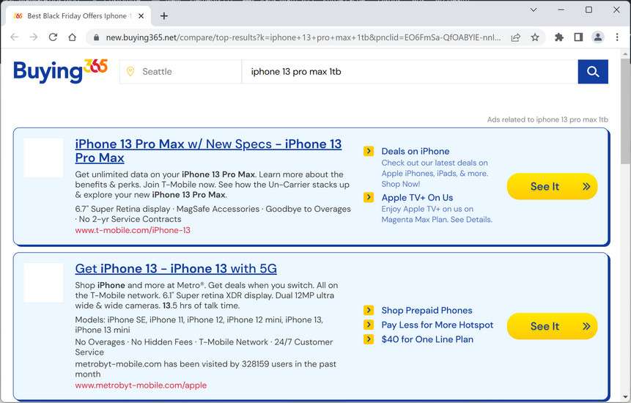This screenshot has width=631, height=403.
Task: Open the Apple TV+ On Us link
Action: click(417, 198)
